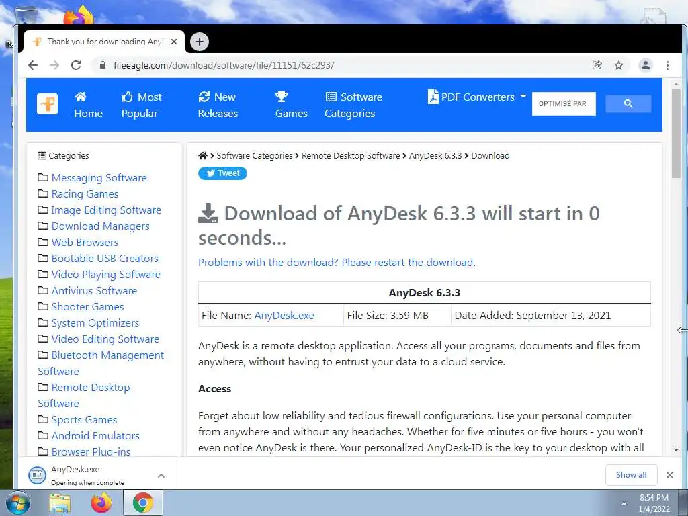Click the share page icon in address bar
Viewport: 688px width, 516px height.
(x=597, y=65)
